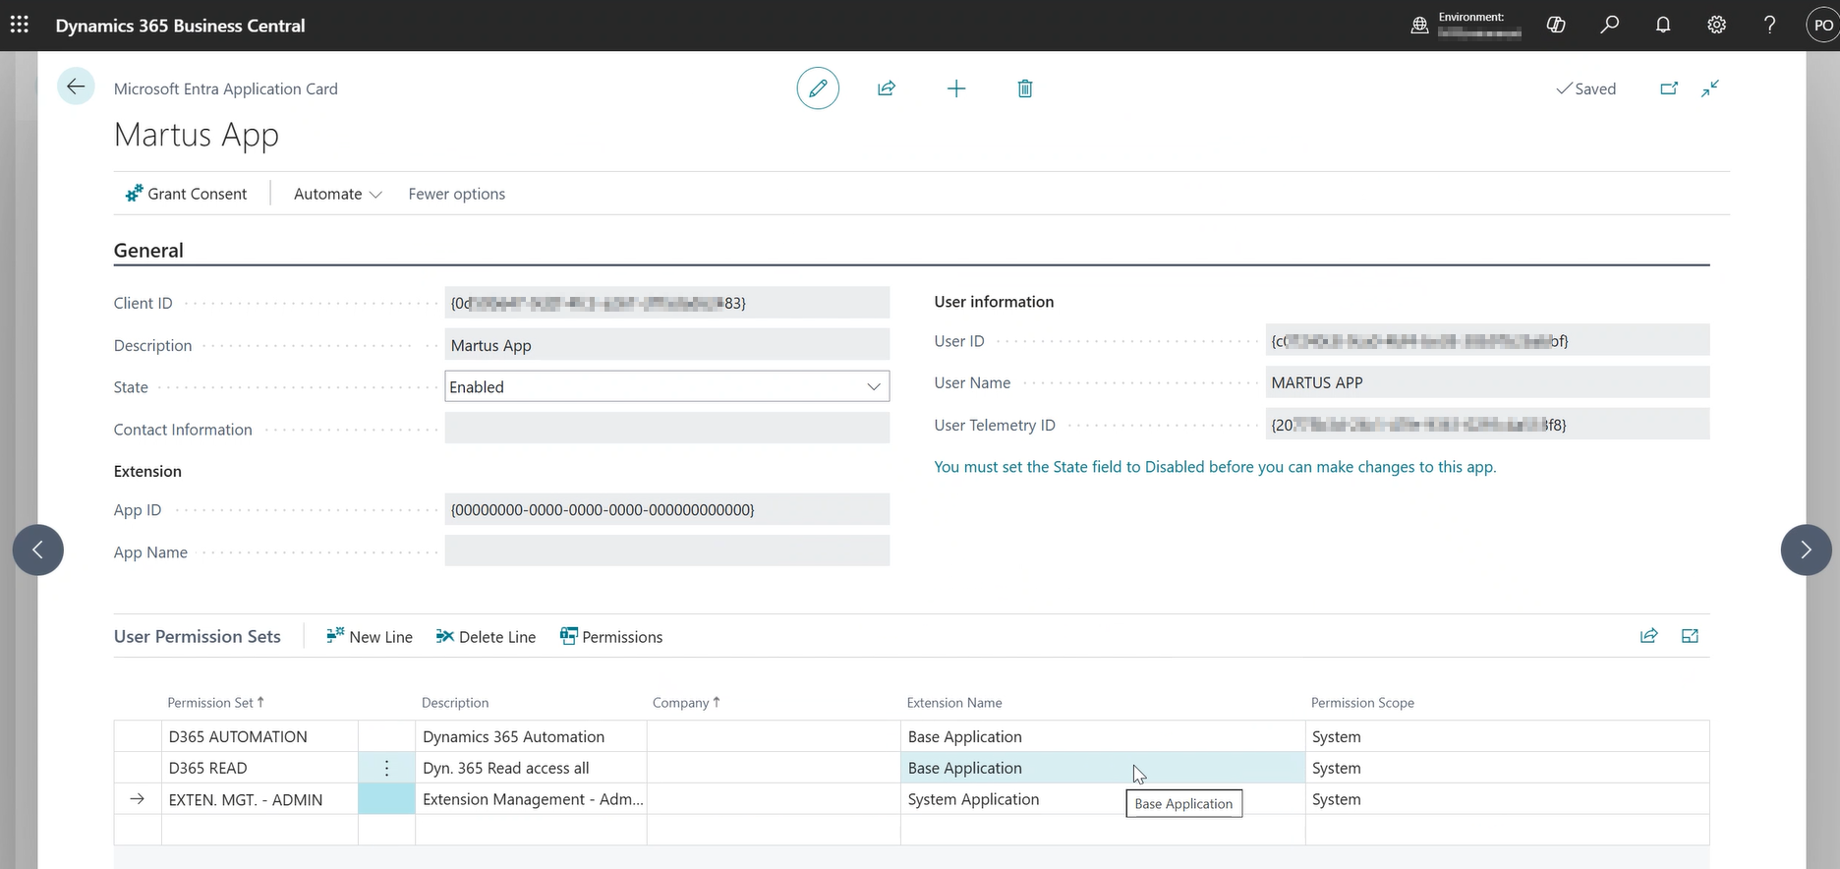Viewport: 1840px width, 869px height.
Task: Open the environment information icon
Action: [x=1419, y=26]
